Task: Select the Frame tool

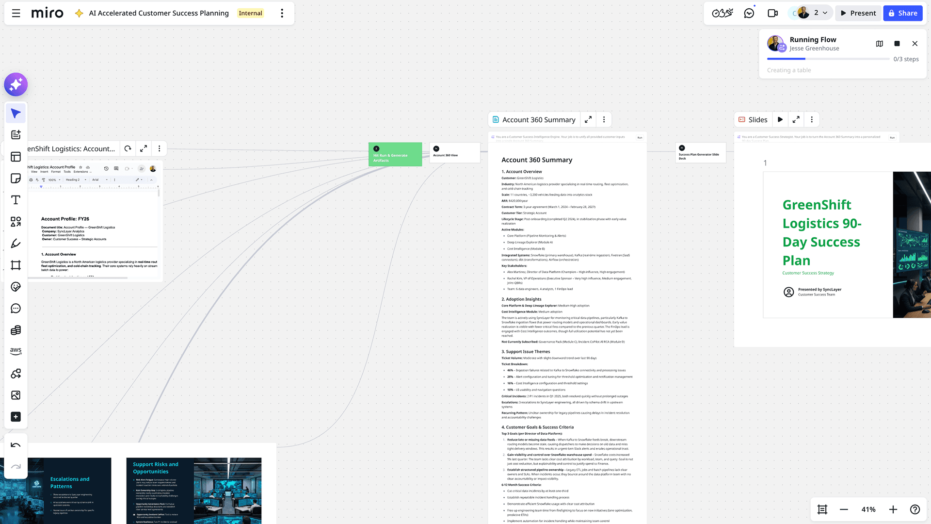Action: point(16,265)
